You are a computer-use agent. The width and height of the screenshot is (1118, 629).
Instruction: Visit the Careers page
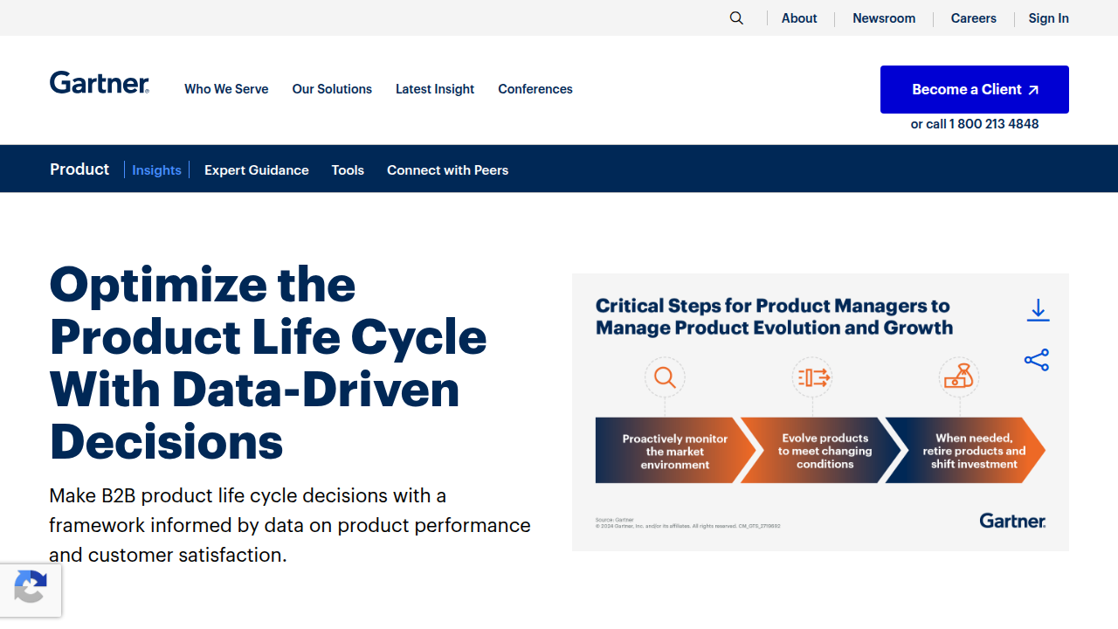pos(974,18)
